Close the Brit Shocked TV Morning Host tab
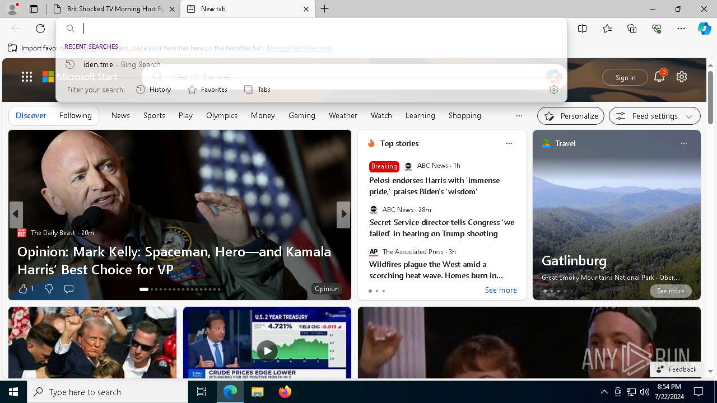Image resolution: width=717 pixels, height=403 pixels. click(172, 9)
